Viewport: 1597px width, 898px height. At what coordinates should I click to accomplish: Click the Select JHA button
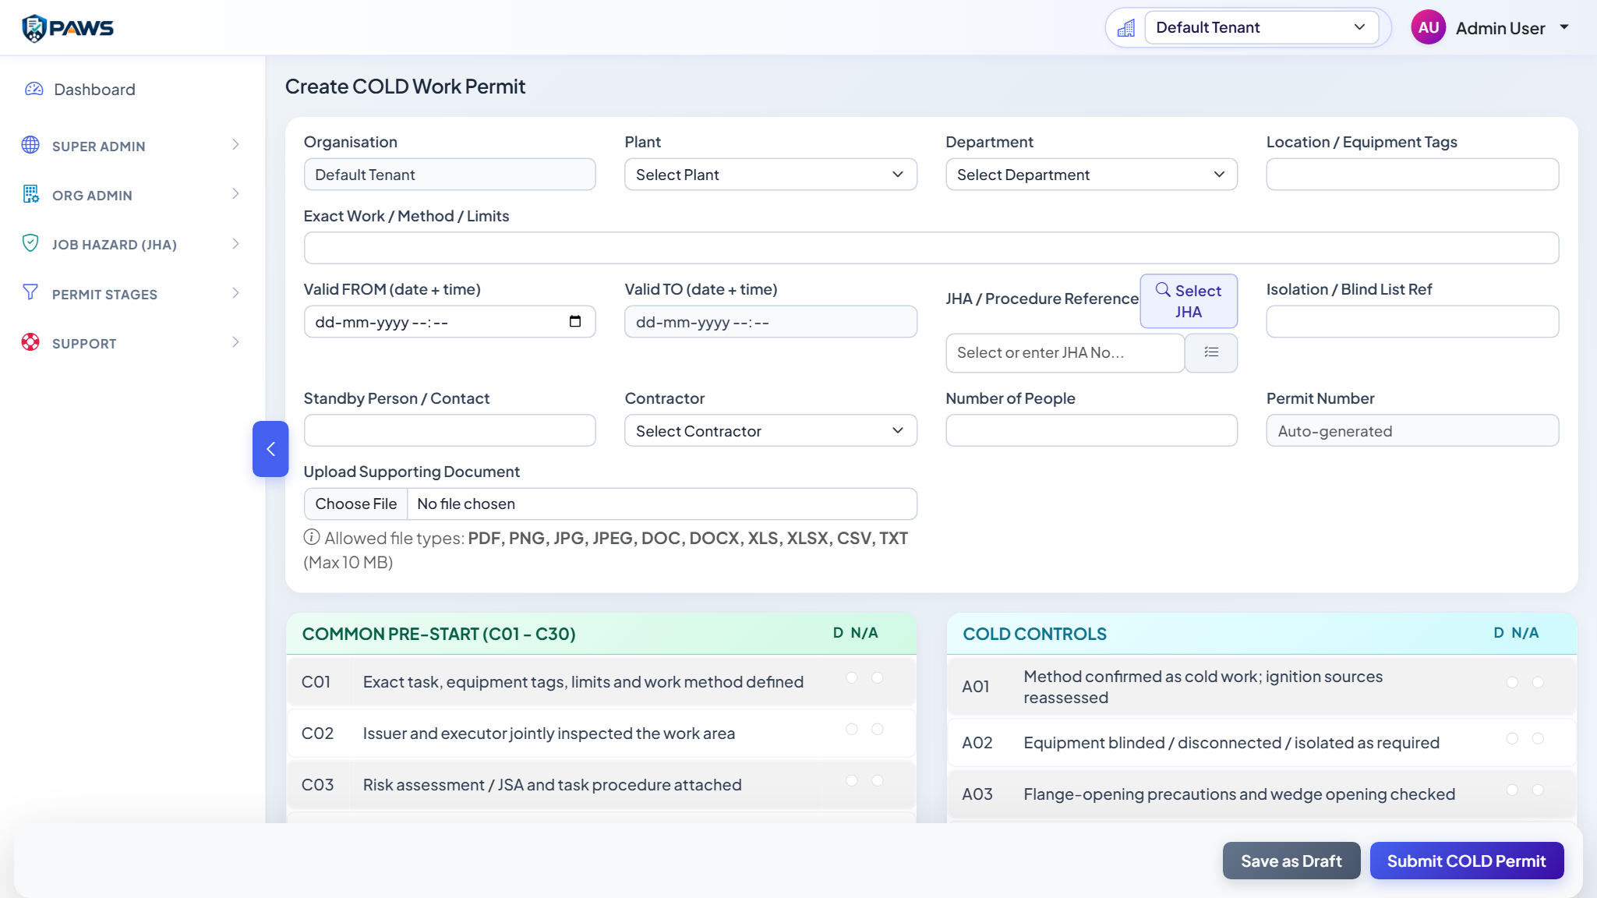coord(1189,301)
